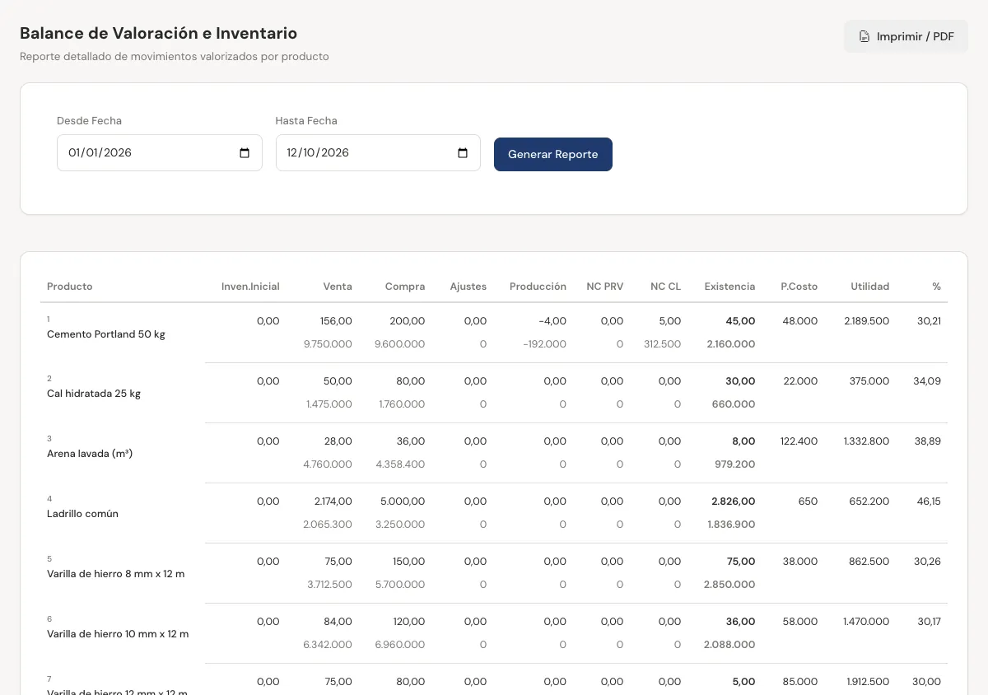Click the Hasta Fecha date field

[x=378, y=153]
